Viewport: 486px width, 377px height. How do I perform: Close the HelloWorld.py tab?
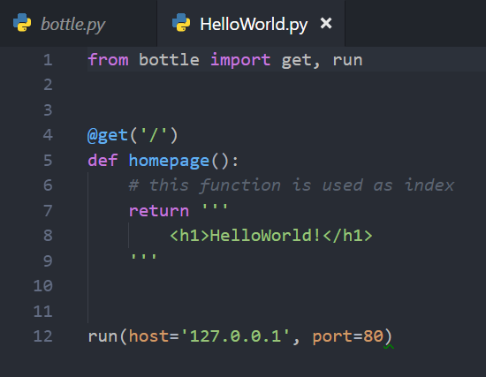click(326, 23)
